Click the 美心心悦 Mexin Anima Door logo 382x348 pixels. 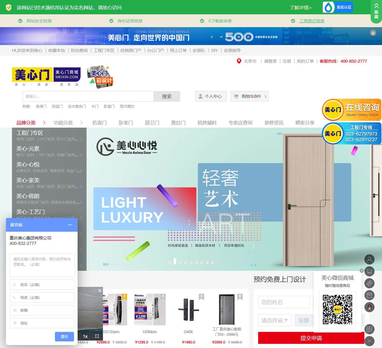click(x=127, y=146)
